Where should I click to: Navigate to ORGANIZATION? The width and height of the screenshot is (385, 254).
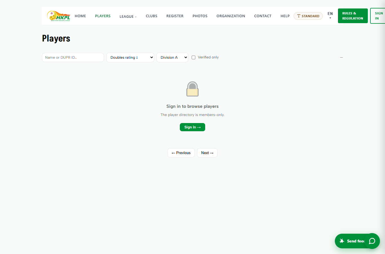pos(231,16)
